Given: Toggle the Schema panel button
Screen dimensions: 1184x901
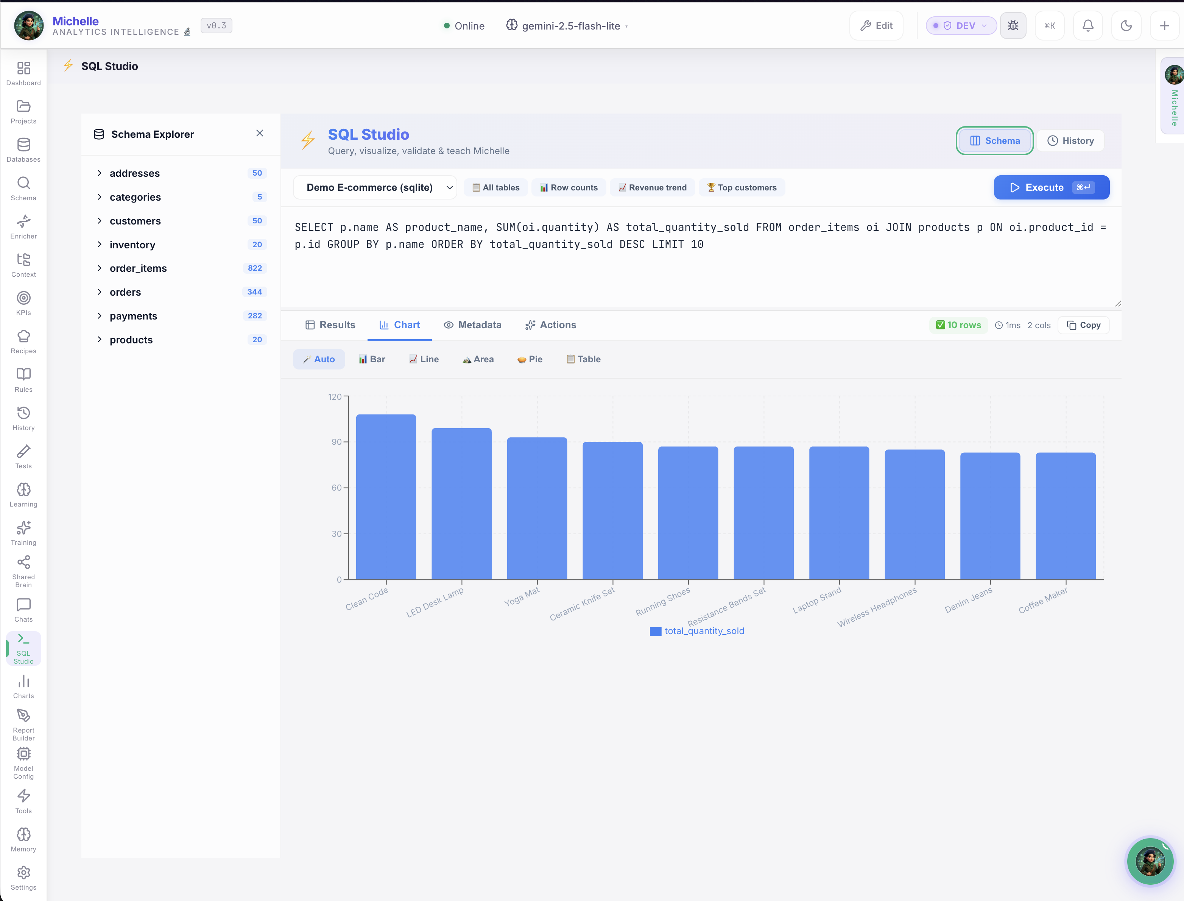Looking at the screenshot, I should click(995, 140).
